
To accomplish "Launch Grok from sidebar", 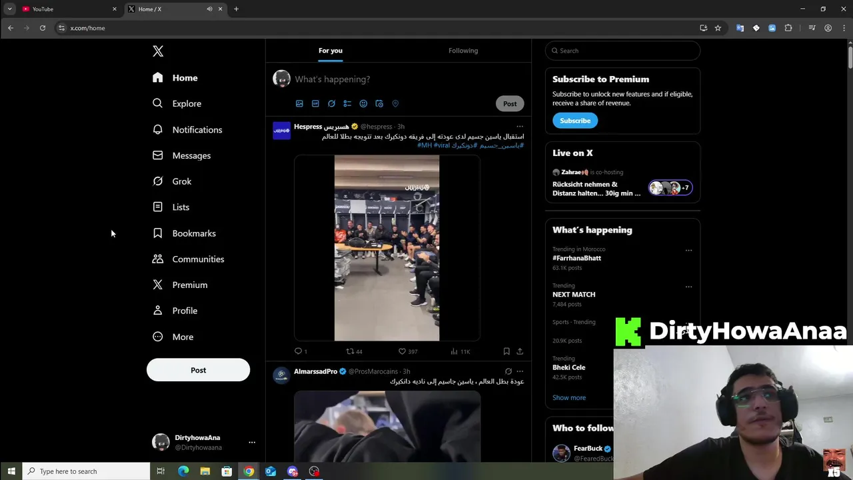I will pyautogui.click(x=172, y=181).
